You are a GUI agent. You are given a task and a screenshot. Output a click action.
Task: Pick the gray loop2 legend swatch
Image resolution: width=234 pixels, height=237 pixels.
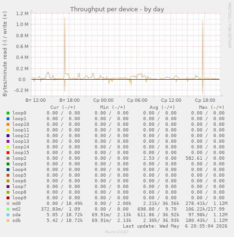(x=8, y=158)
